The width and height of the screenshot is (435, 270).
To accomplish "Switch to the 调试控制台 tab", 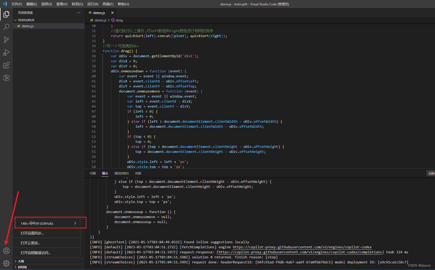I will 121,173.
